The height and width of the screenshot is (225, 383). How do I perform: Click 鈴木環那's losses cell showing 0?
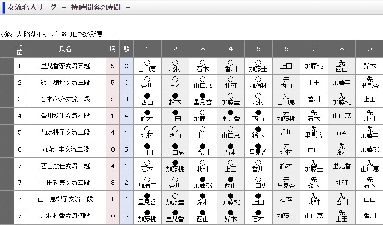[126, 83]
